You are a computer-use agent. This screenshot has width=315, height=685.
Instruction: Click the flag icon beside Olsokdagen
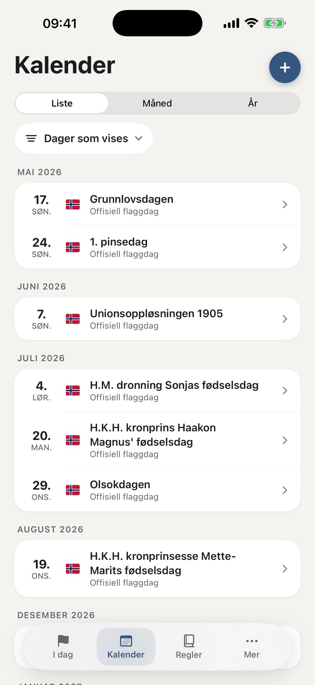tap(73, 490)
